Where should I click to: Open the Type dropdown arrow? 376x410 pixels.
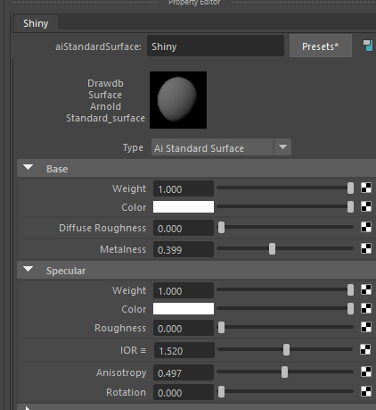[x=282, y=147]
